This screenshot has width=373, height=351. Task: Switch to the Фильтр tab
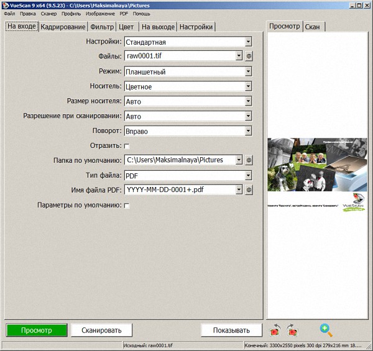pos(102,27)
